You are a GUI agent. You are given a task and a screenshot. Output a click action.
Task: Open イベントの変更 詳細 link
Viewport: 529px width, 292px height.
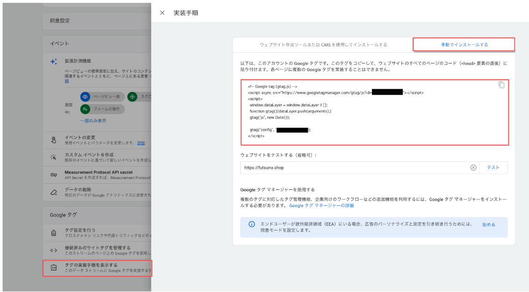click(141, 143)
